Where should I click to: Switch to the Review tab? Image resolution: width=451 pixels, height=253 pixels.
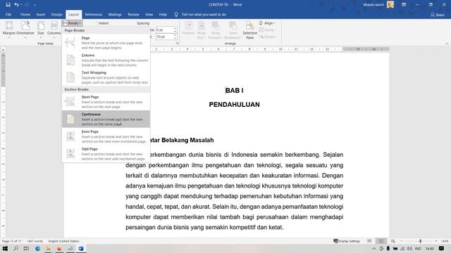pos(133,14)
